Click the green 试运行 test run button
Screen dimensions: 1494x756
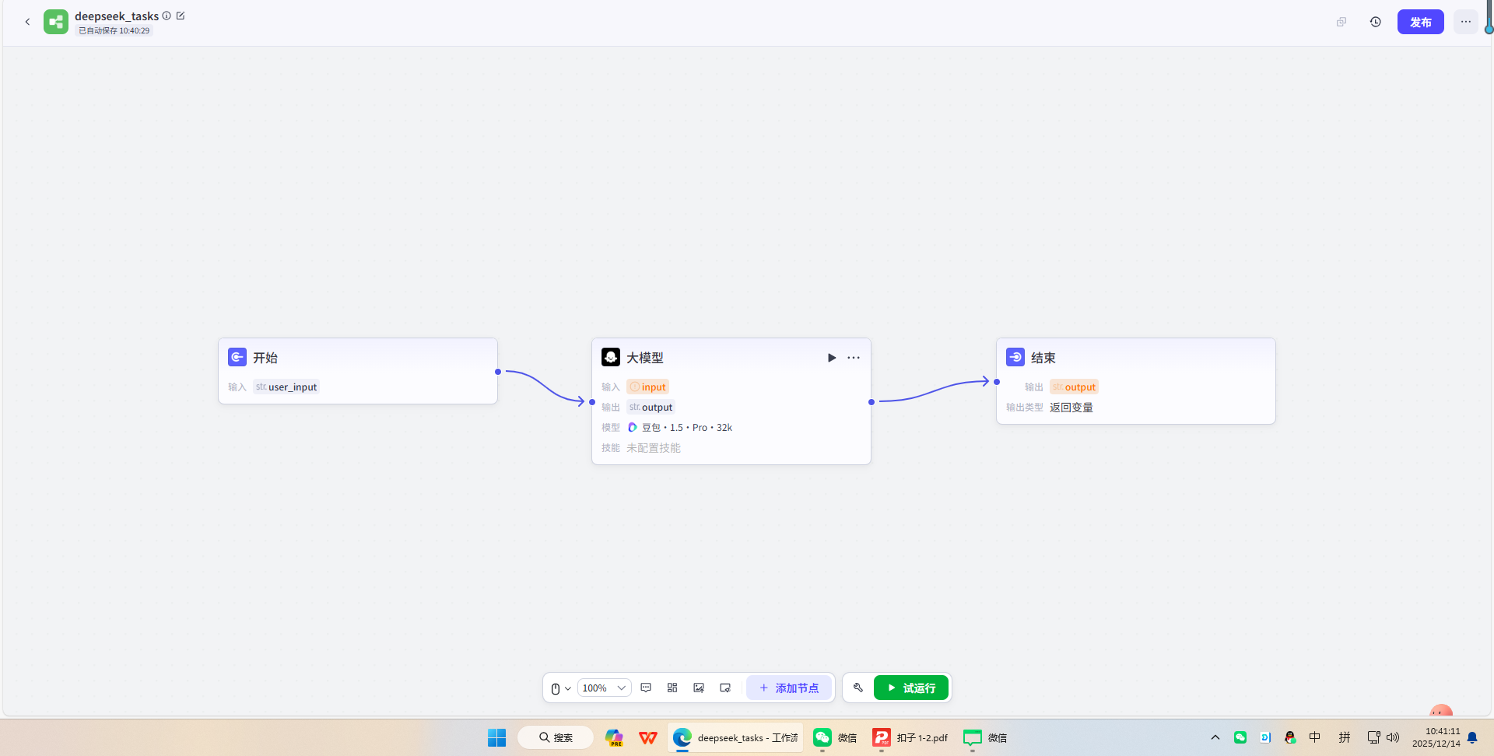[x=911, y=688]
